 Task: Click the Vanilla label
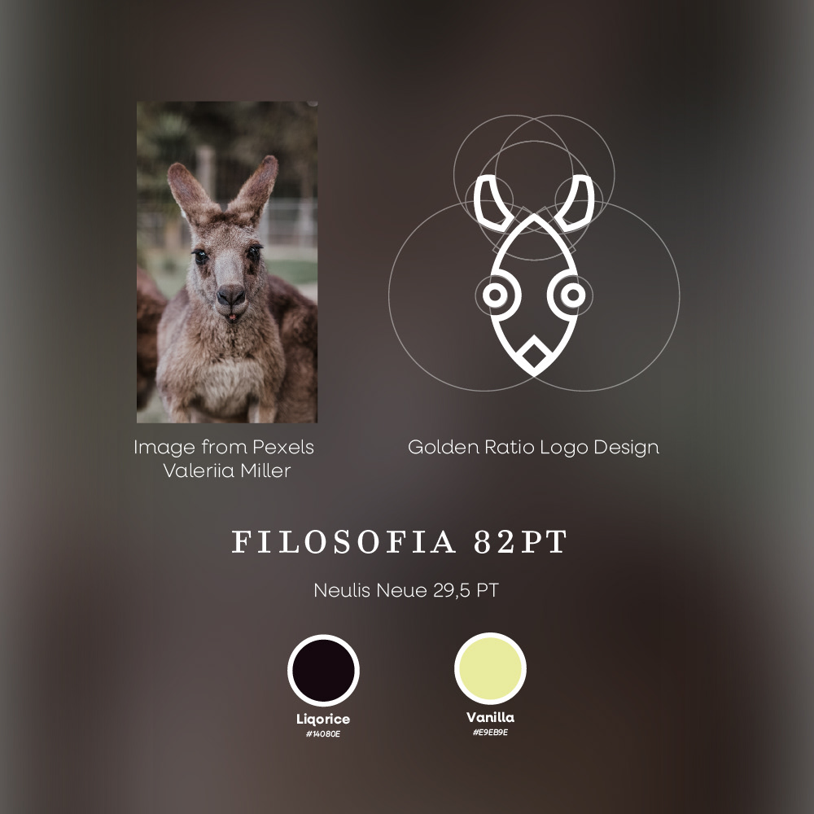click(491, 717)
